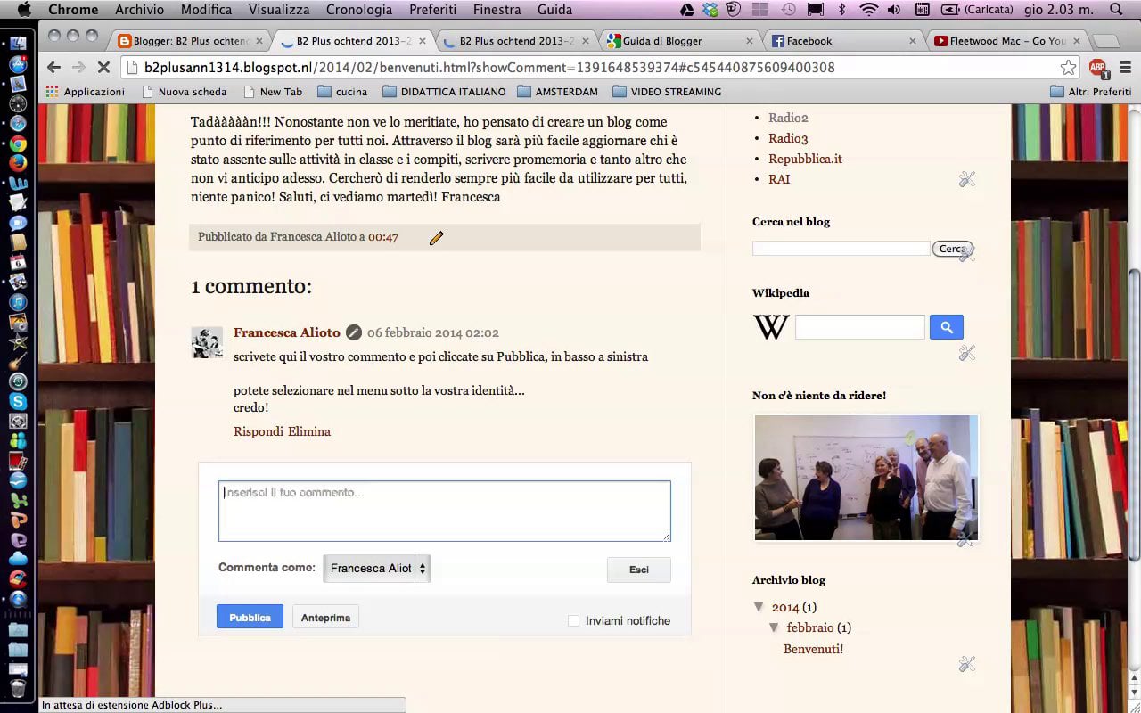
Task: Edit the post using the pencil icon
Action: click(x=436, y=238)
